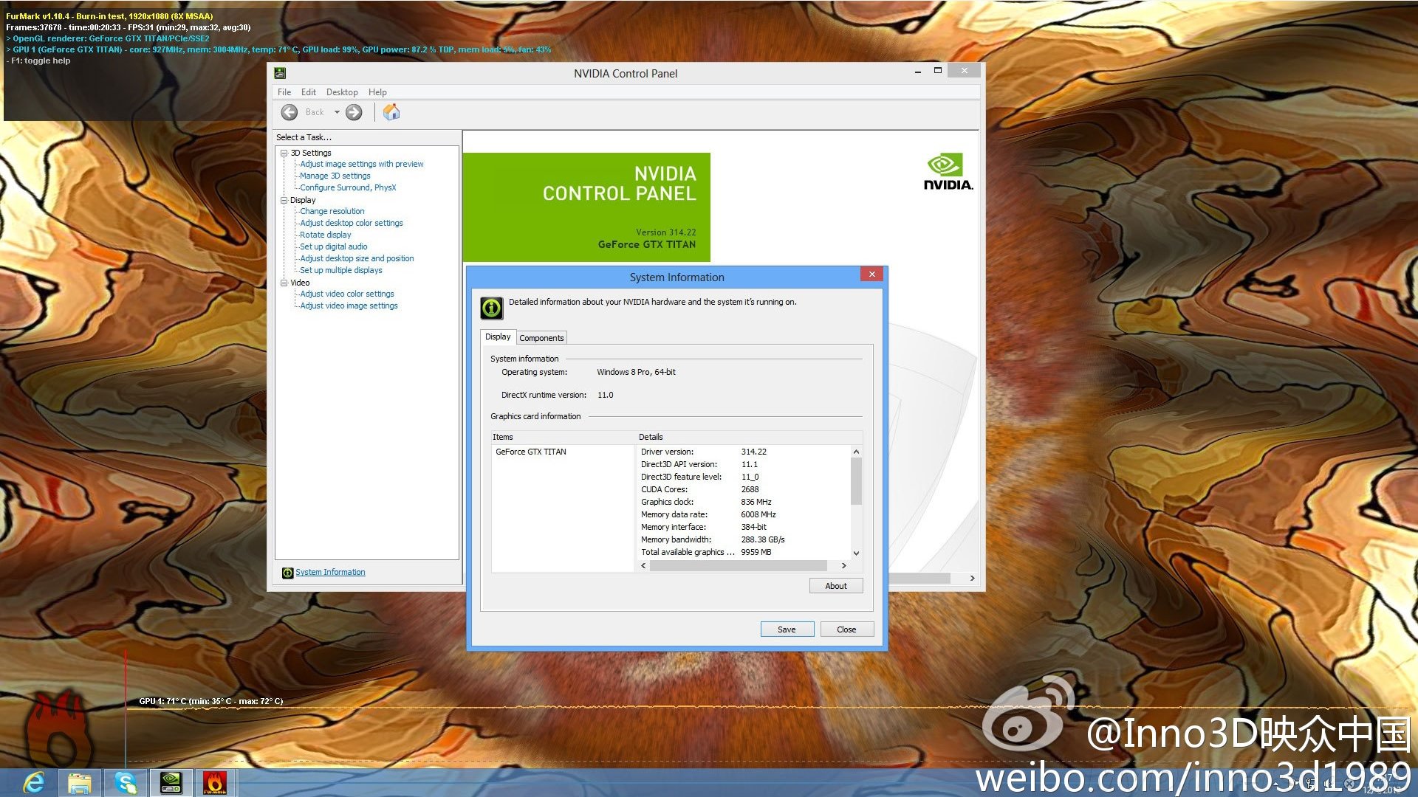The image size is (1418, 797).
Task: Click the Home icon in toolbar
Action: [391, 112]
